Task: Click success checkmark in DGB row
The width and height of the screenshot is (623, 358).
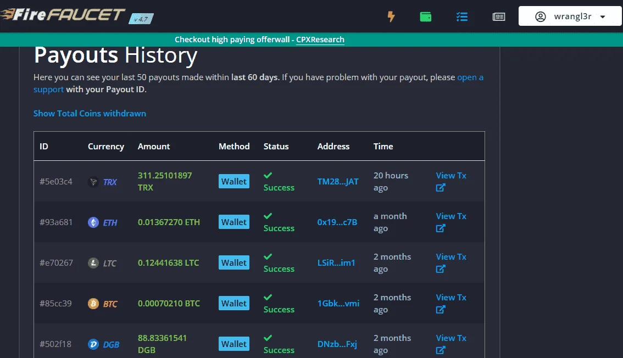Action: [268, 338]
